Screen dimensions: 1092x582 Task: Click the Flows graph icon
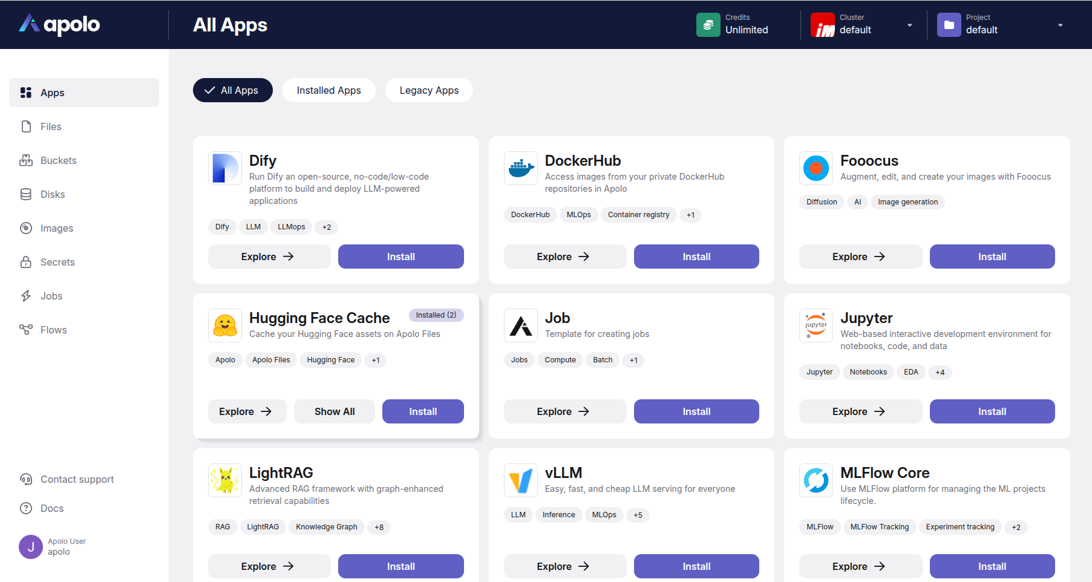pyautogui.click(x=26, y=330)
